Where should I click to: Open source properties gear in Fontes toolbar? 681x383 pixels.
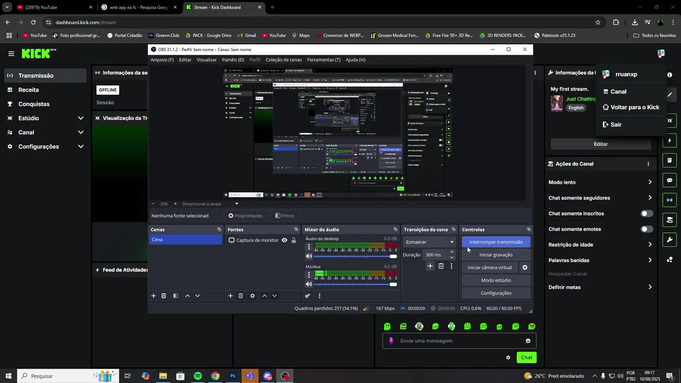252,296
